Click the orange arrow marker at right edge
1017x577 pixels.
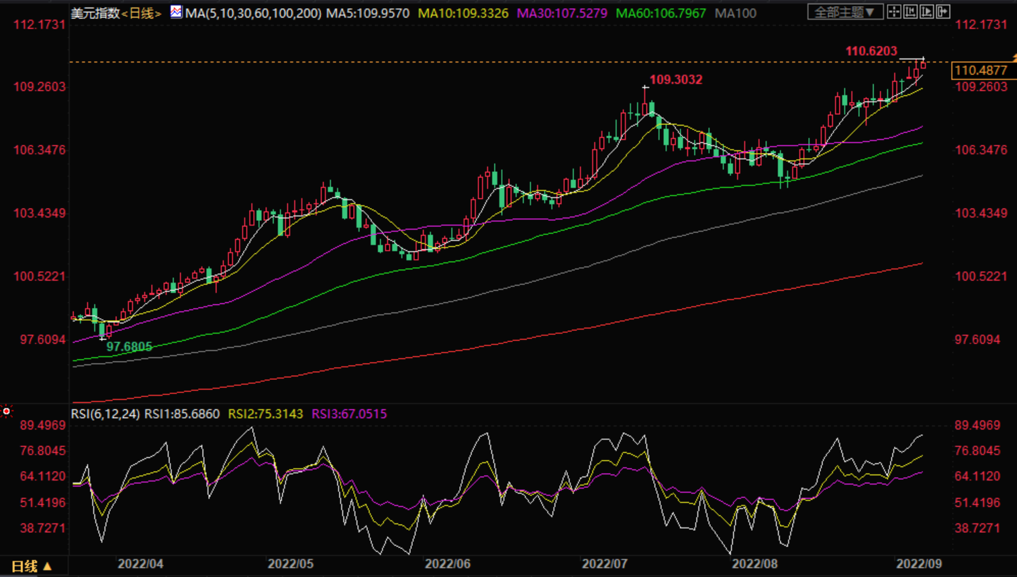[x=1014, y=58]
